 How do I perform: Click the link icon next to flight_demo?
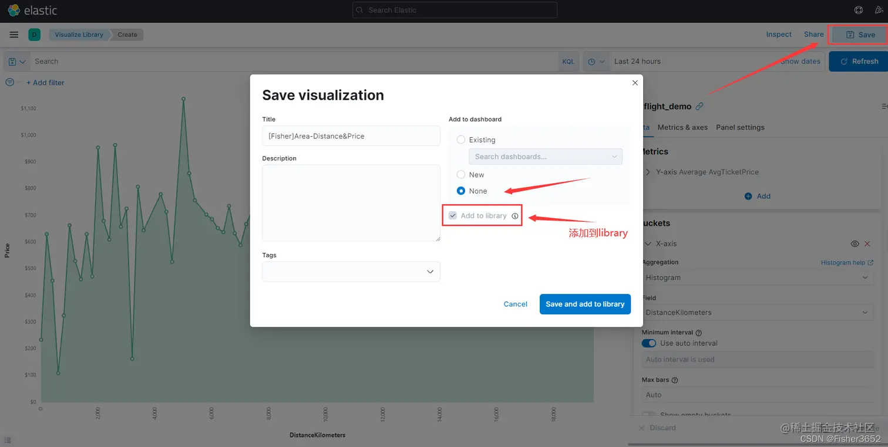[x=699, y=106]
